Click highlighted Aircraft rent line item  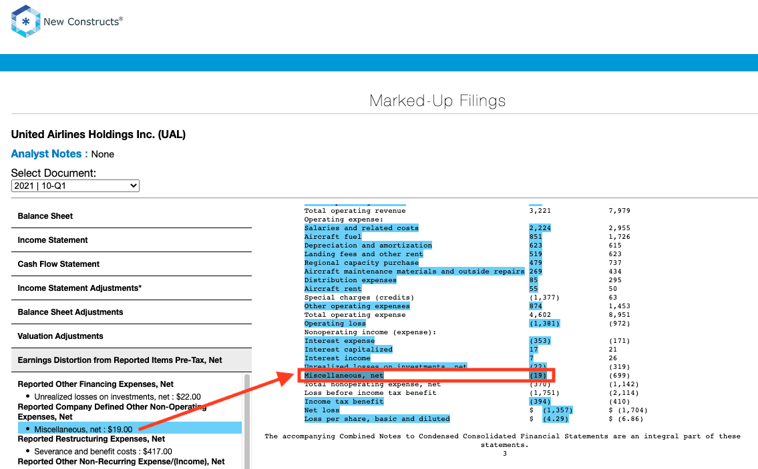(x=333, y=289)
